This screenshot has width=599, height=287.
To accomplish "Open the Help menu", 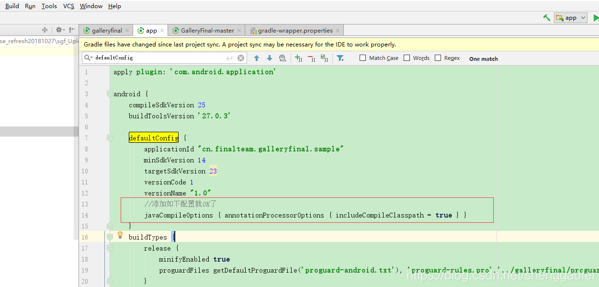I will pyautogui.click(x=114, y=6).
